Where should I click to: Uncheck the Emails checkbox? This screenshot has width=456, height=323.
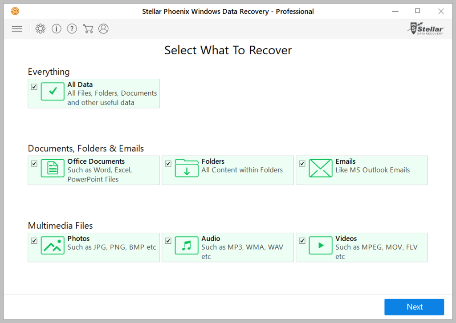pos(302,164)
